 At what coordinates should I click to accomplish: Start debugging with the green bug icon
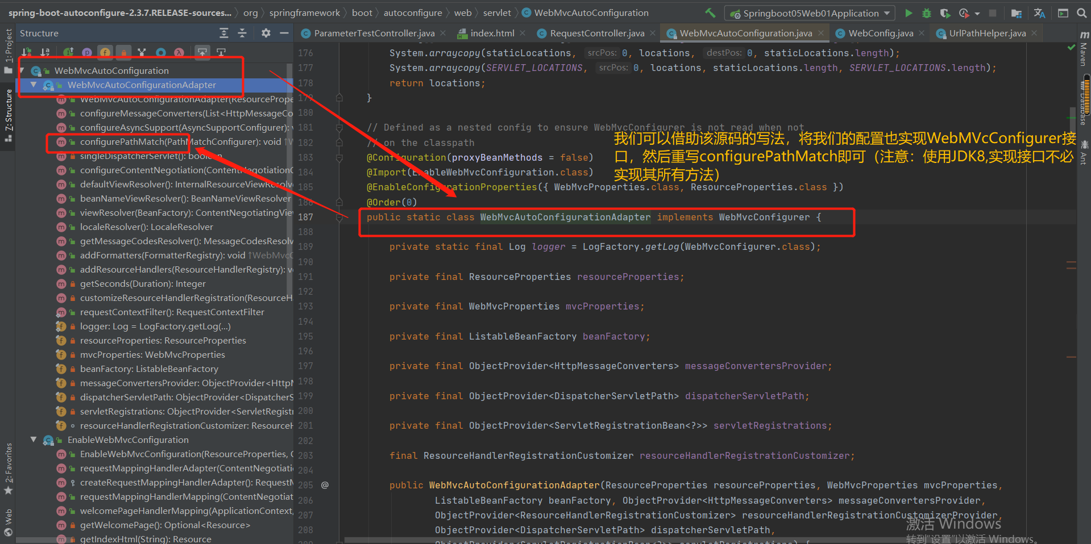click(x=927, y=12)
